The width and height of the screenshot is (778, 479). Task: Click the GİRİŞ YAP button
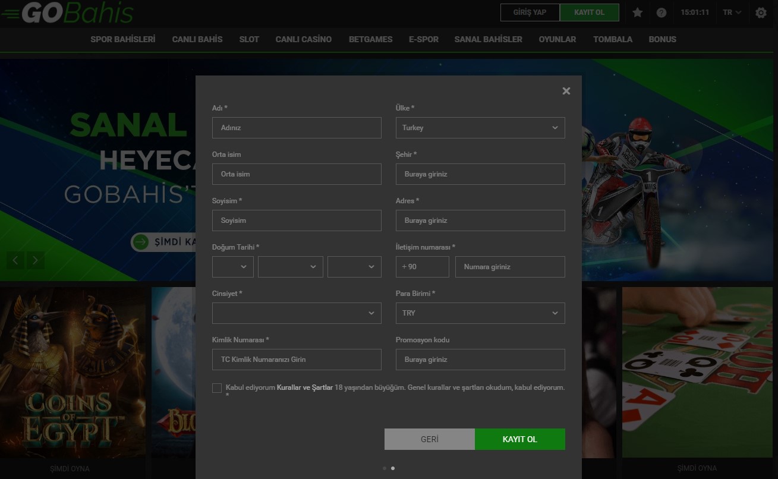pyautogui.click(x=530, y=12)
